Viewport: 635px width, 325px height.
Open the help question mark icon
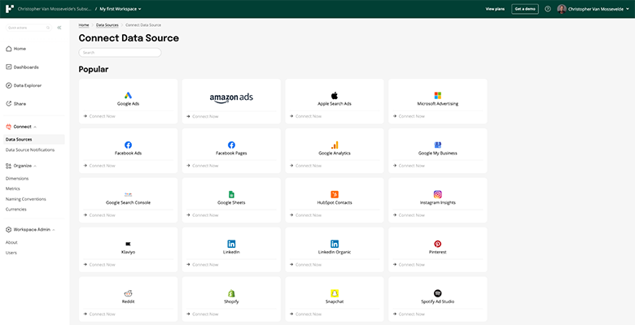point(548,9)
